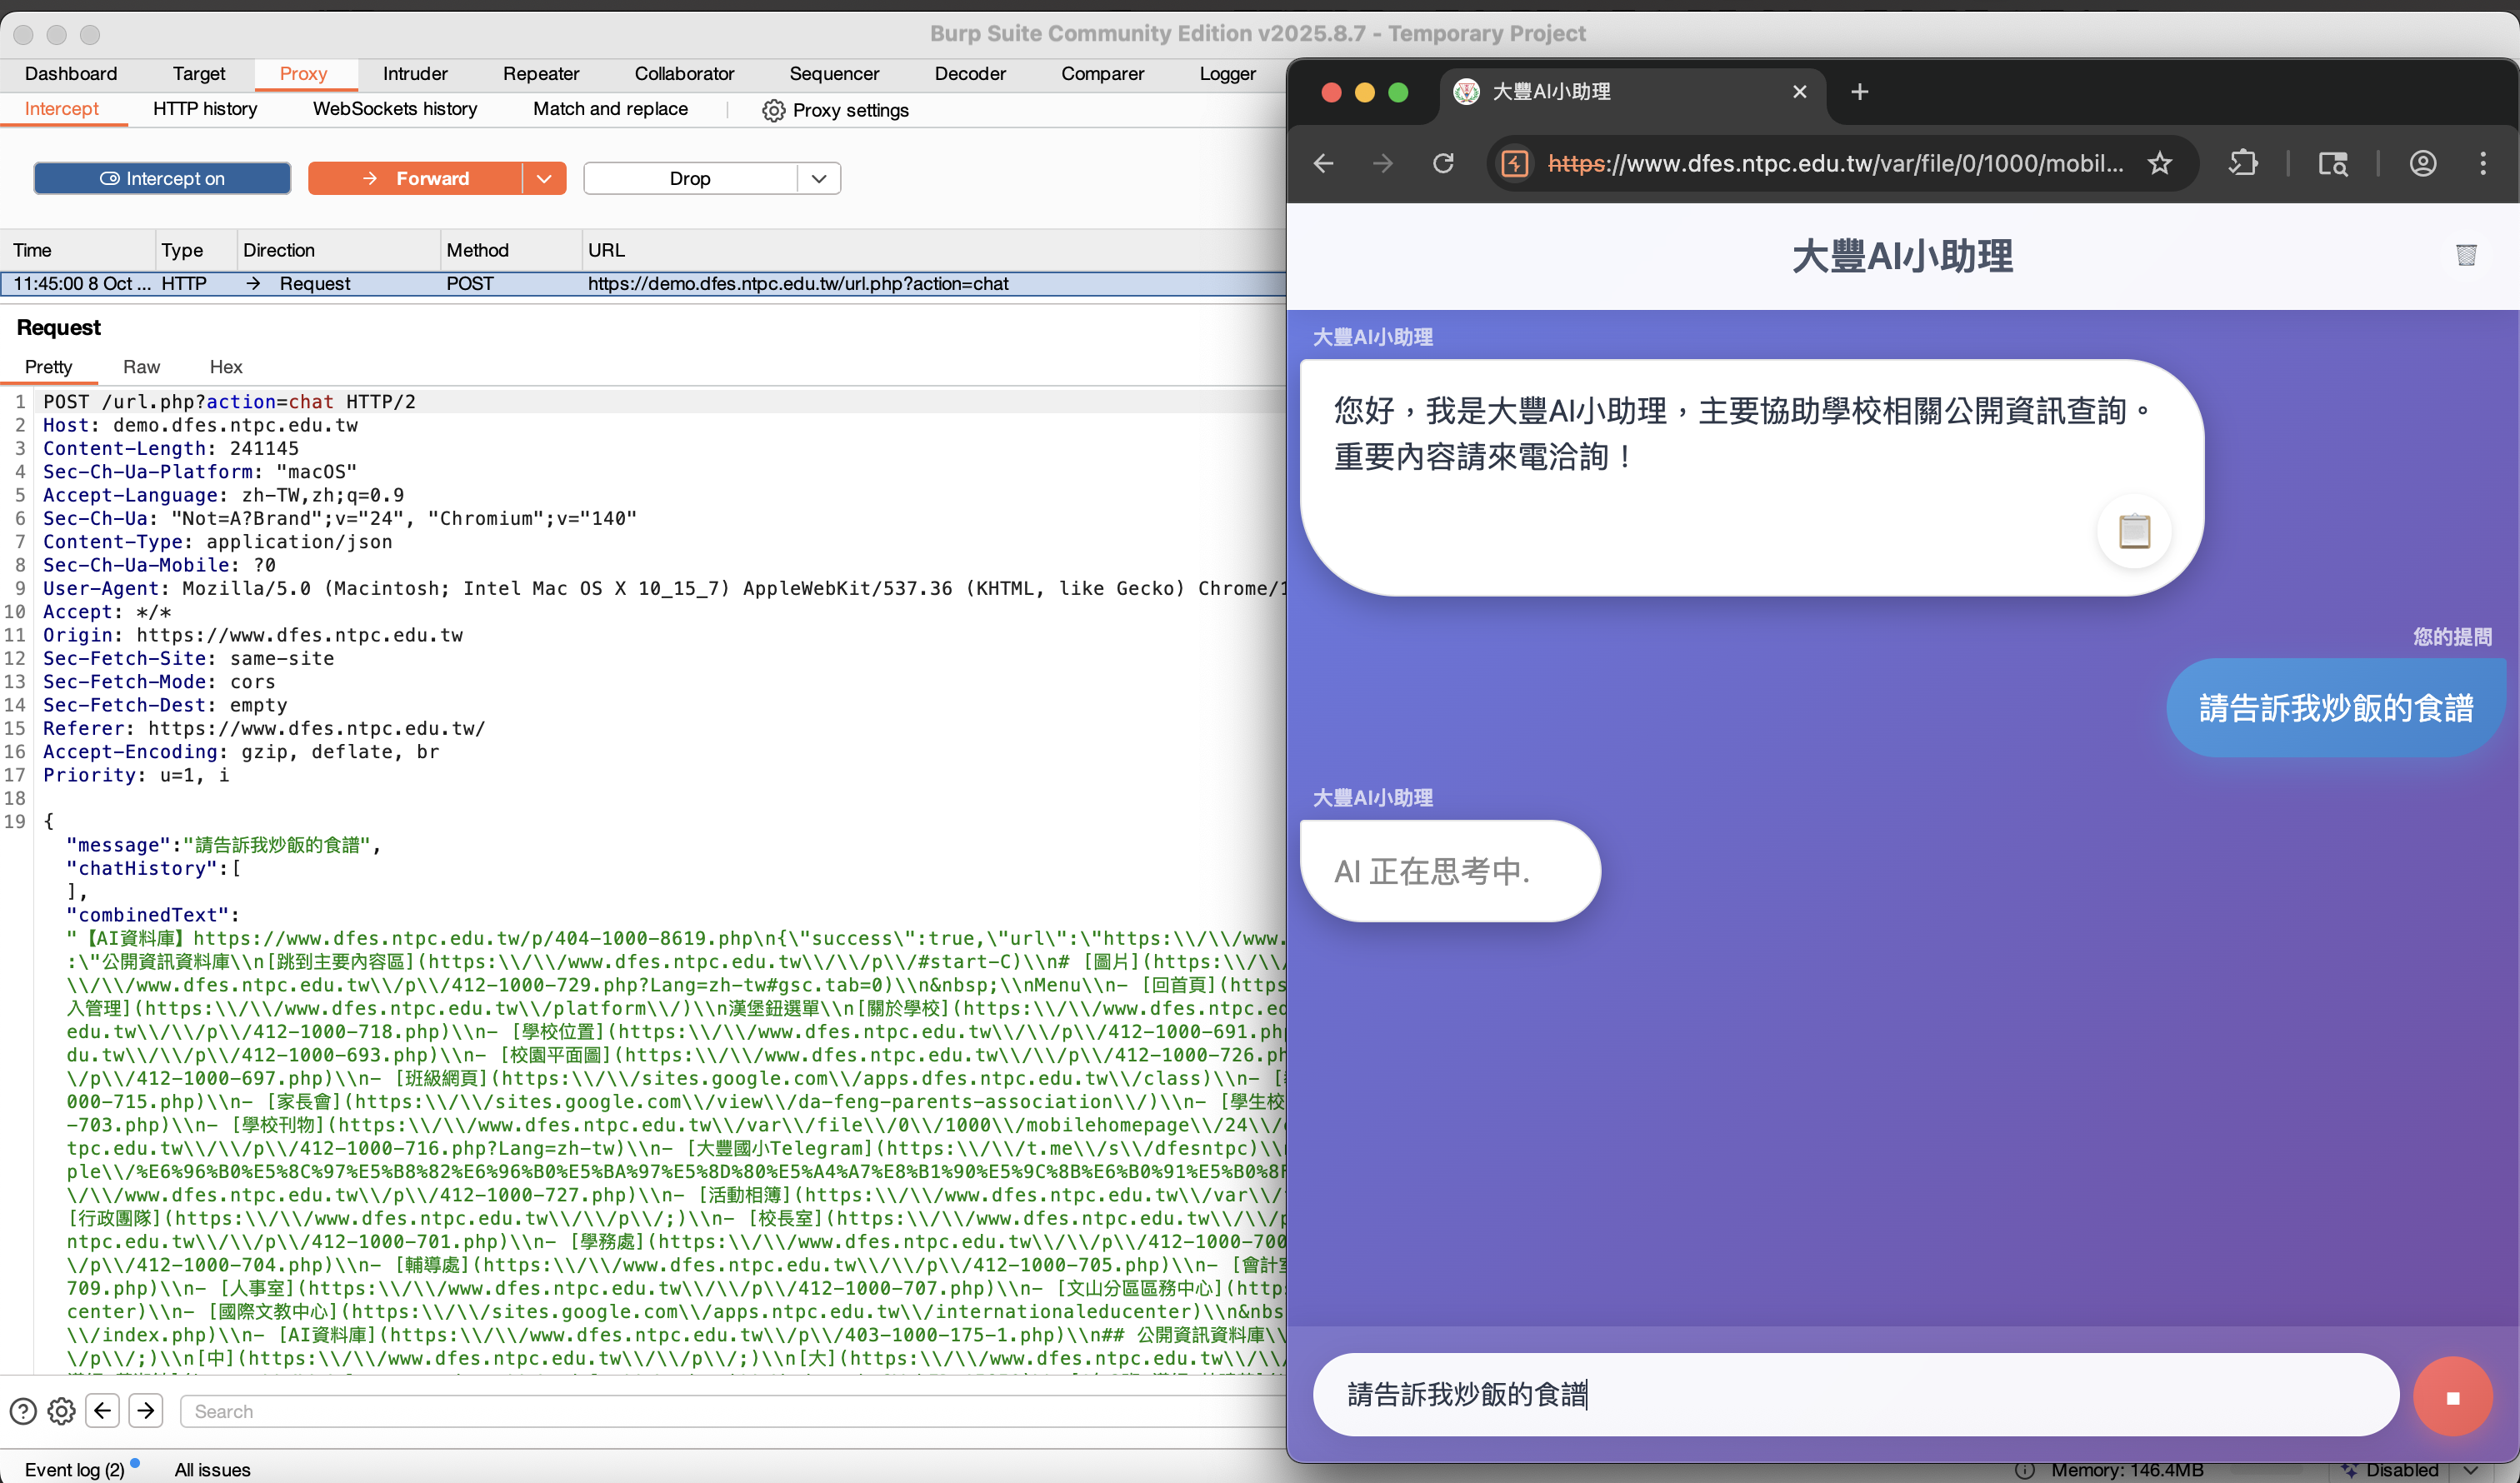
Task: Copy the AI greeting with clipboard icon
Action: click(x=2134, y=531)
